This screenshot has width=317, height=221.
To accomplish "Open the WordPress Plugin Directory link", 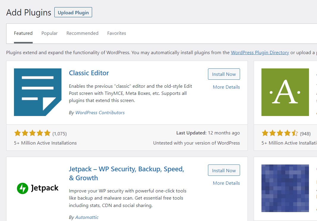I will pos(260,53).
